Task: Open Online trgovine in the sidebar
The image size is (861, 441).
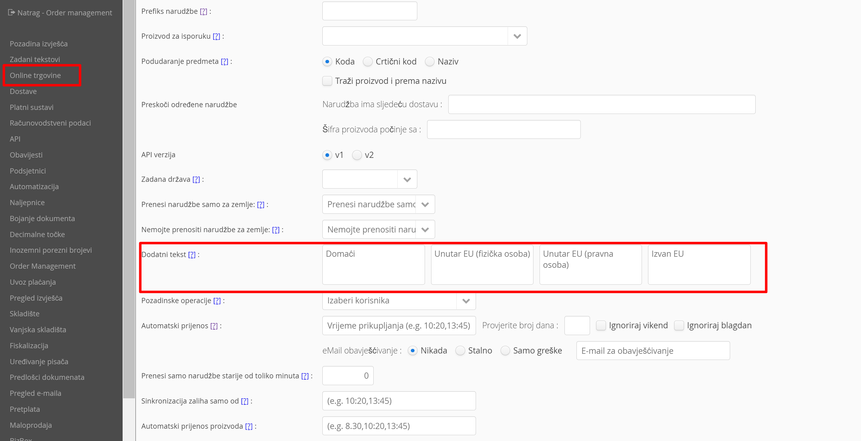Action: point(35,76)
